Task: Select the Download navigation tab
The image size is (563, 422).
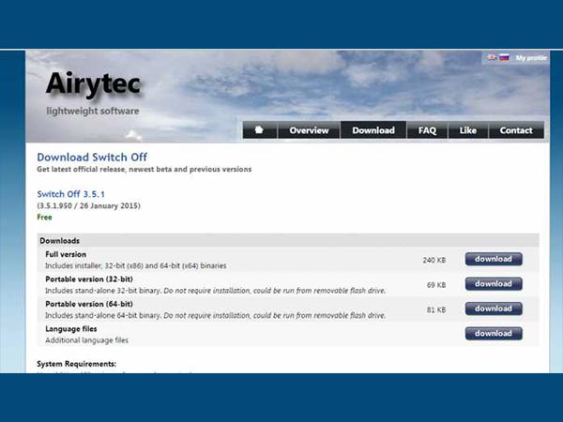Action: point(373,130)
